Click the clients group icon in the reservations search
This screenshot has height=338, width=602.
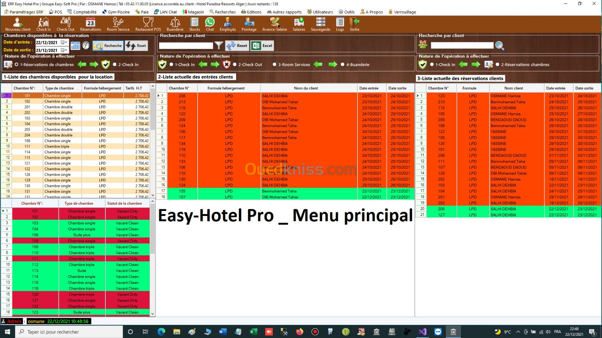[x=423, y=45]
